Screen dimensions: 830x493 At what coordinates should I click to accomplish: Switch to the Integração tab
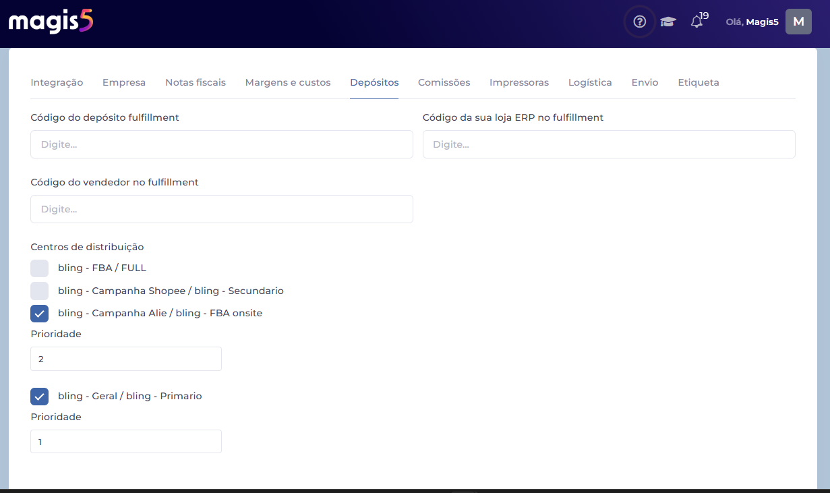[57, 82]
